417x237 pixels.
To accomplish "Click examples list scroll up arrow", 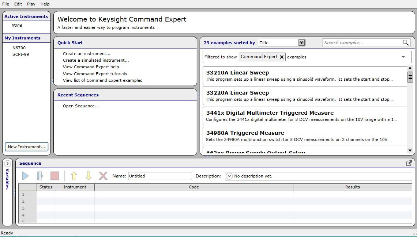I will (410, 69).
